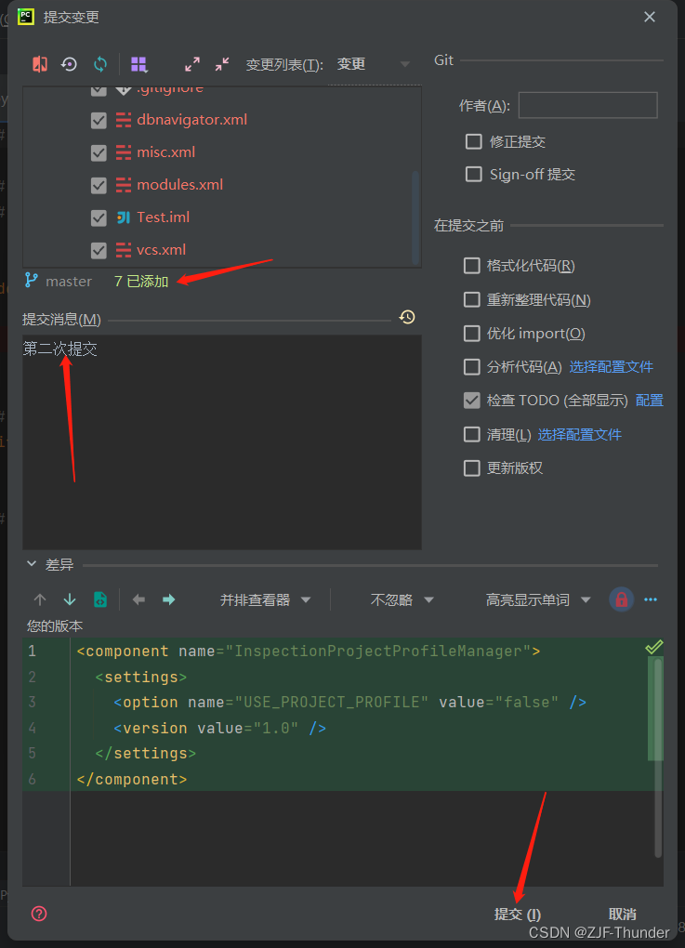Open the 并排查看器 viewer dropdown
The width and height of the screenshot is (685, 948).
tap(266, 599)
